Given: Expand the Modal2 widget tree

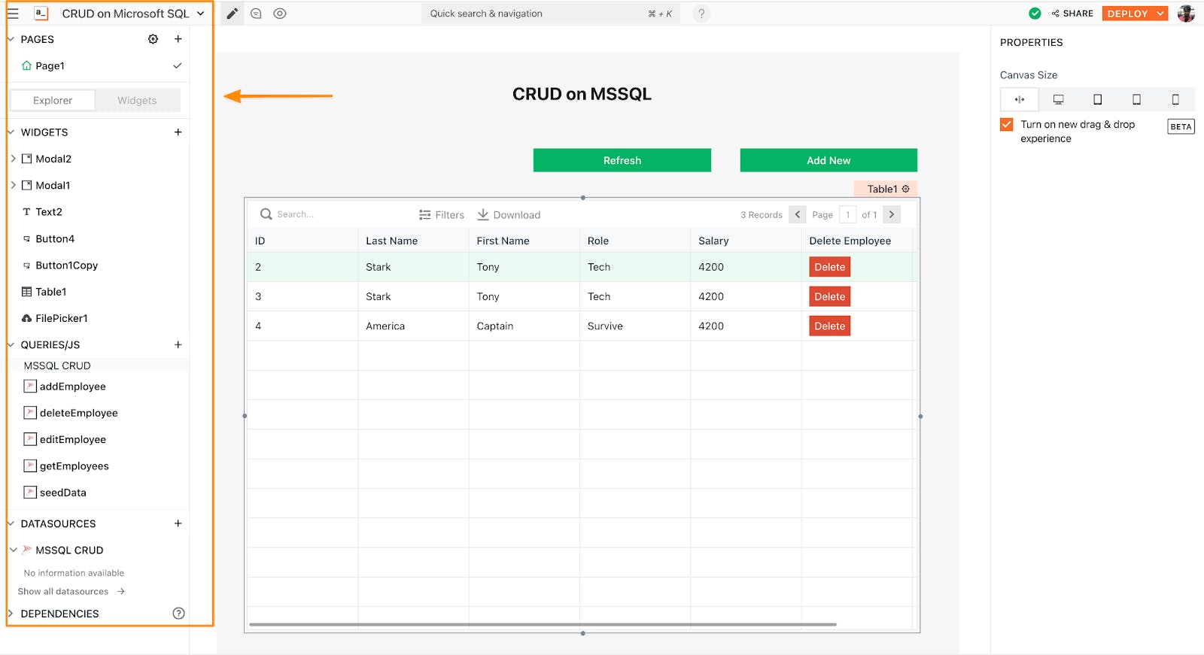Looking at the screenshot, I should tap(14, 159).
